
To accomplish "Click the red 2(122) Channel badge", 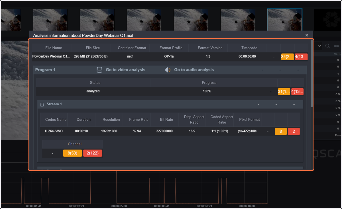I will 93,153.
